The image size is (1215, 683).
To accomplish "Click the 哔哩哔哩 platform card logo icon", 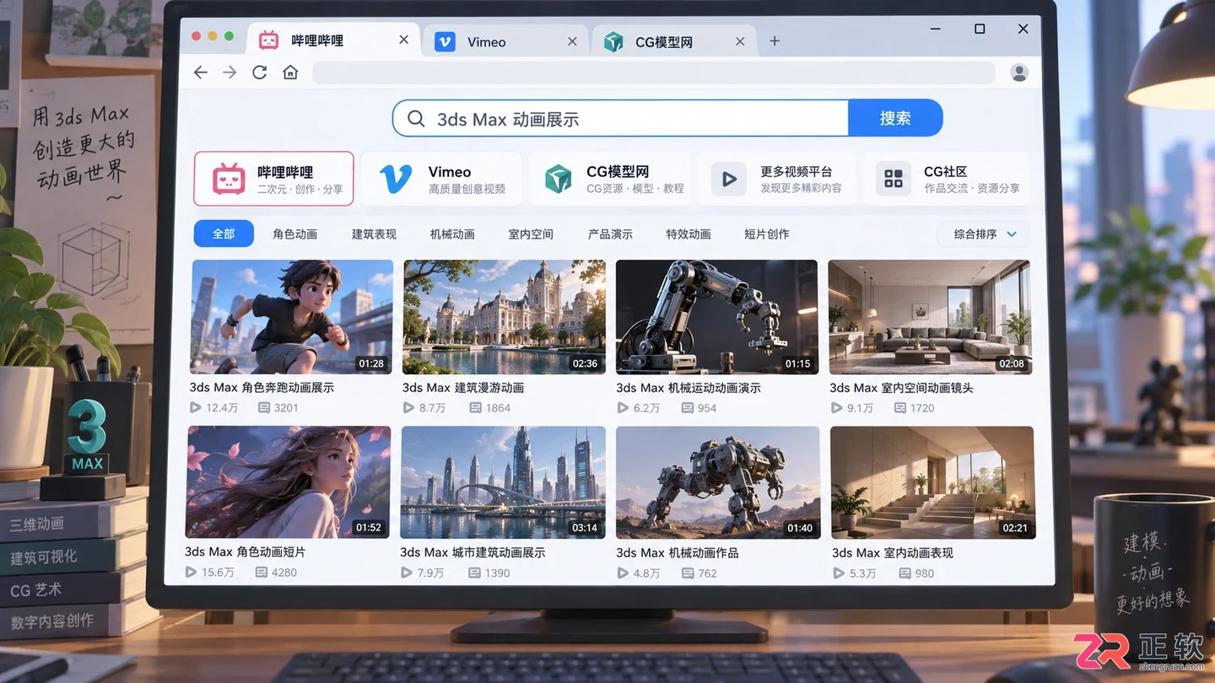I will point(229,179).
